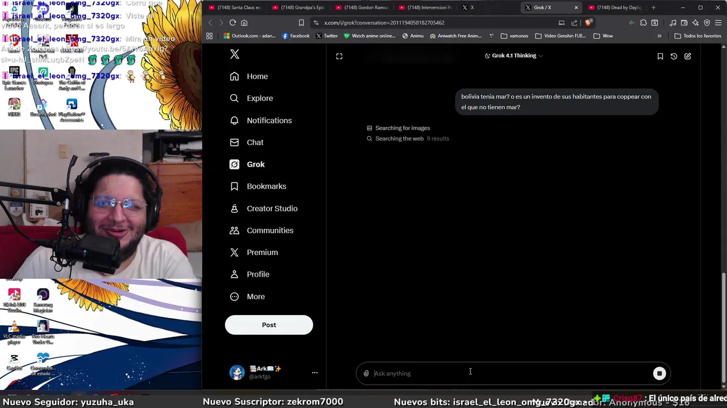
Task: Stop Grok response generation button
Action: [x=659, y=373]
